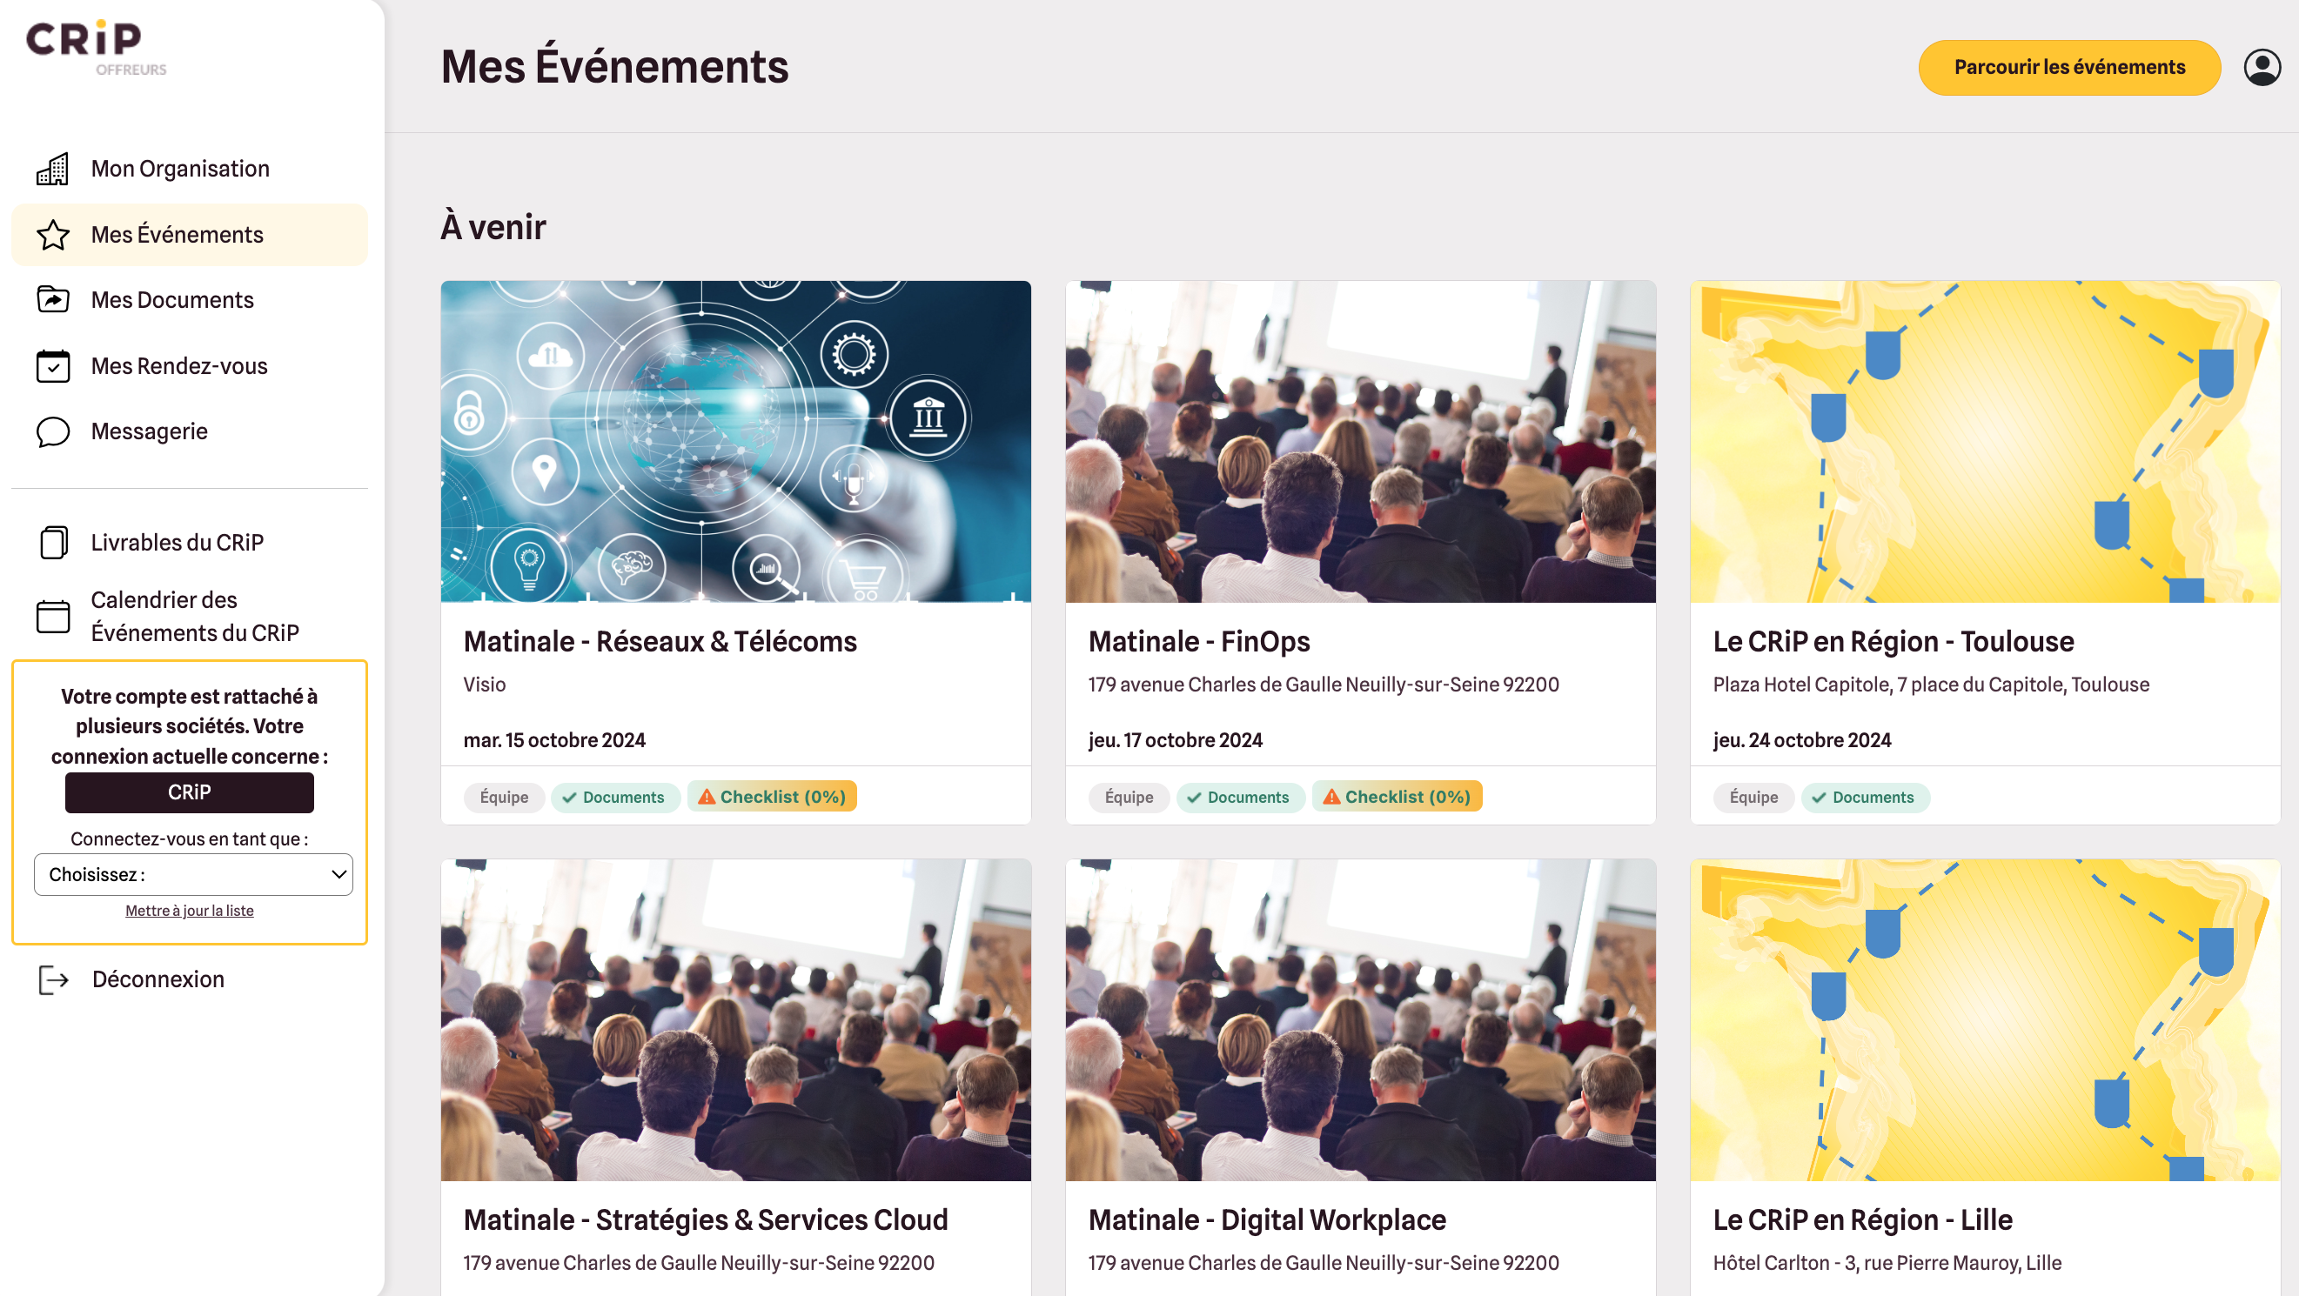The image size is (2299, 1296).
Task: Click Équipe tag on Toulouse card
Action: coord(1753,797)
